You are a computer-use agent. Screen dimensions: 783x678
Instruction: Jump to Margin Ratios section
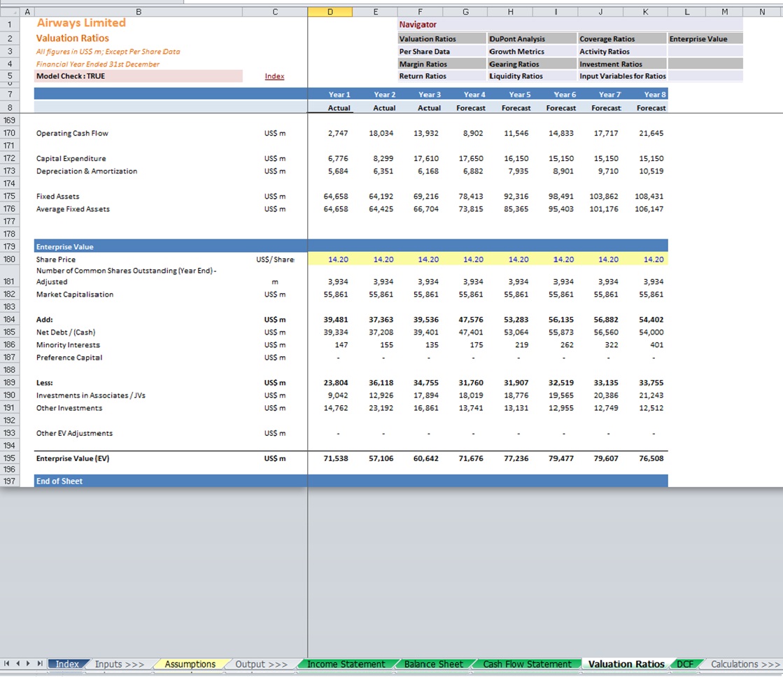[442, 64]
